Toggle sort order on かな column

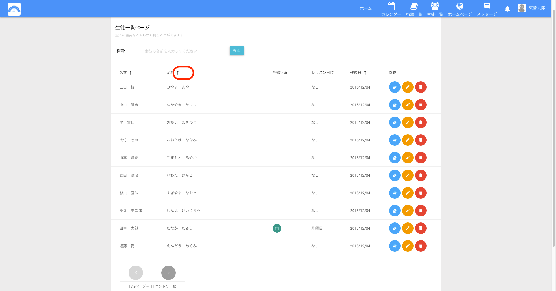pos(178,73)
